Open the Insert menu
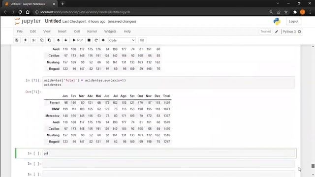315x177 pixels. [62, 31]
